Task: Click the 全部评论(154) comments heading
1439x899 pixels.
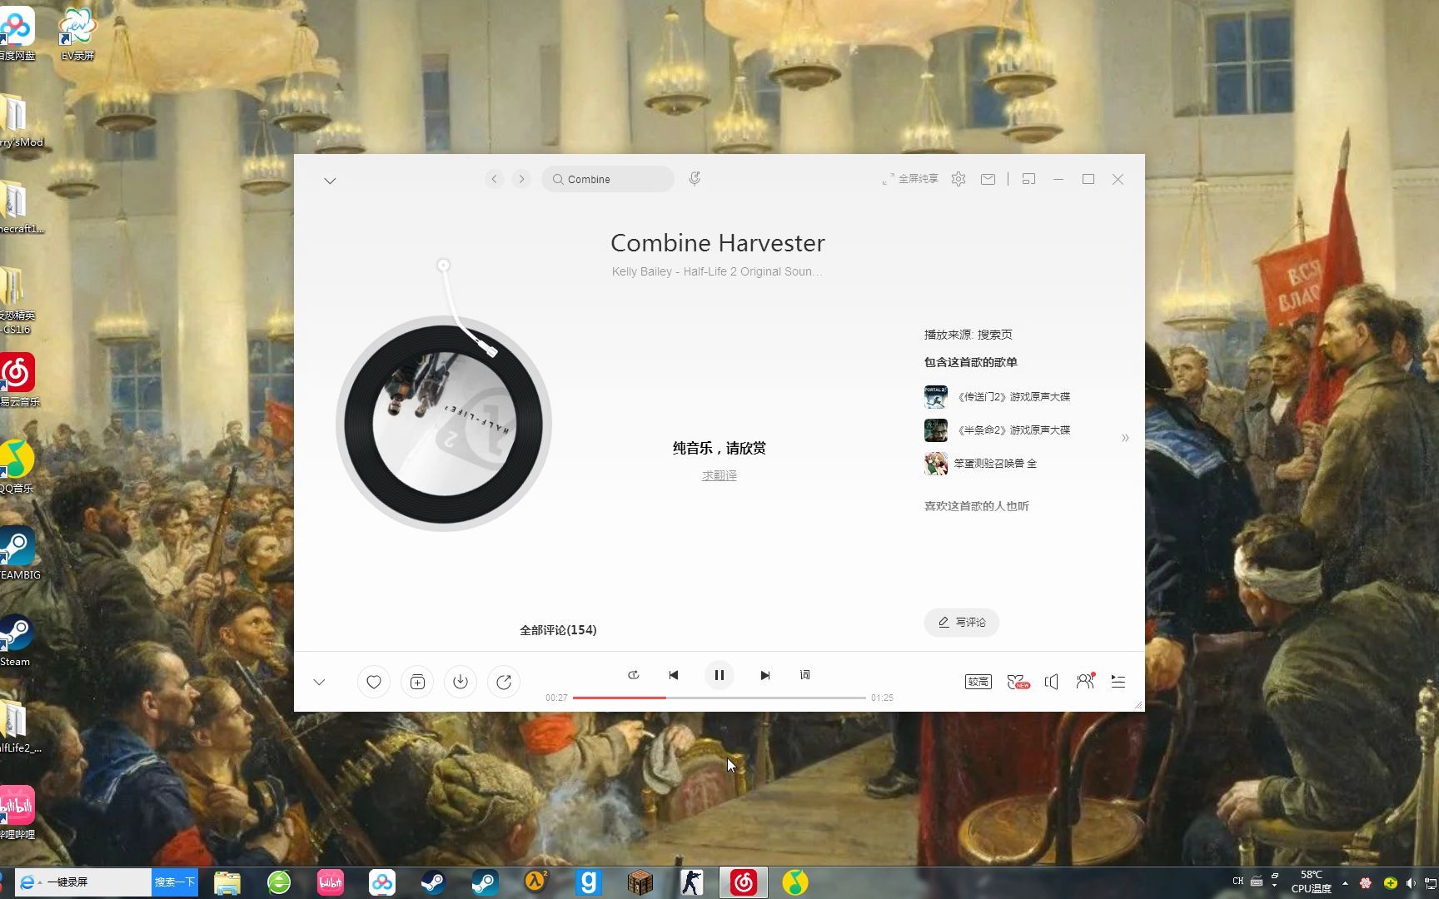Action: tap(558, 630)
